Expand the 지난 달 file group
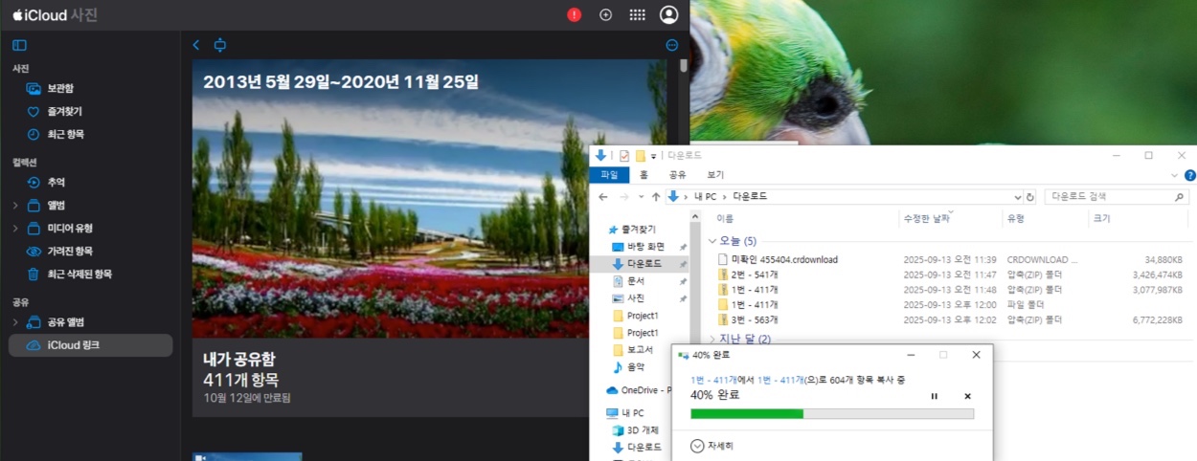Viewport: 1197px width, 461px height. click(712, 339)
